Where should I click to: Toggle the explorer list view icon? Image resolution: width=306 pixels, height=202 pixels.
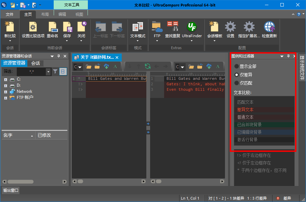[x=63, y=72]
